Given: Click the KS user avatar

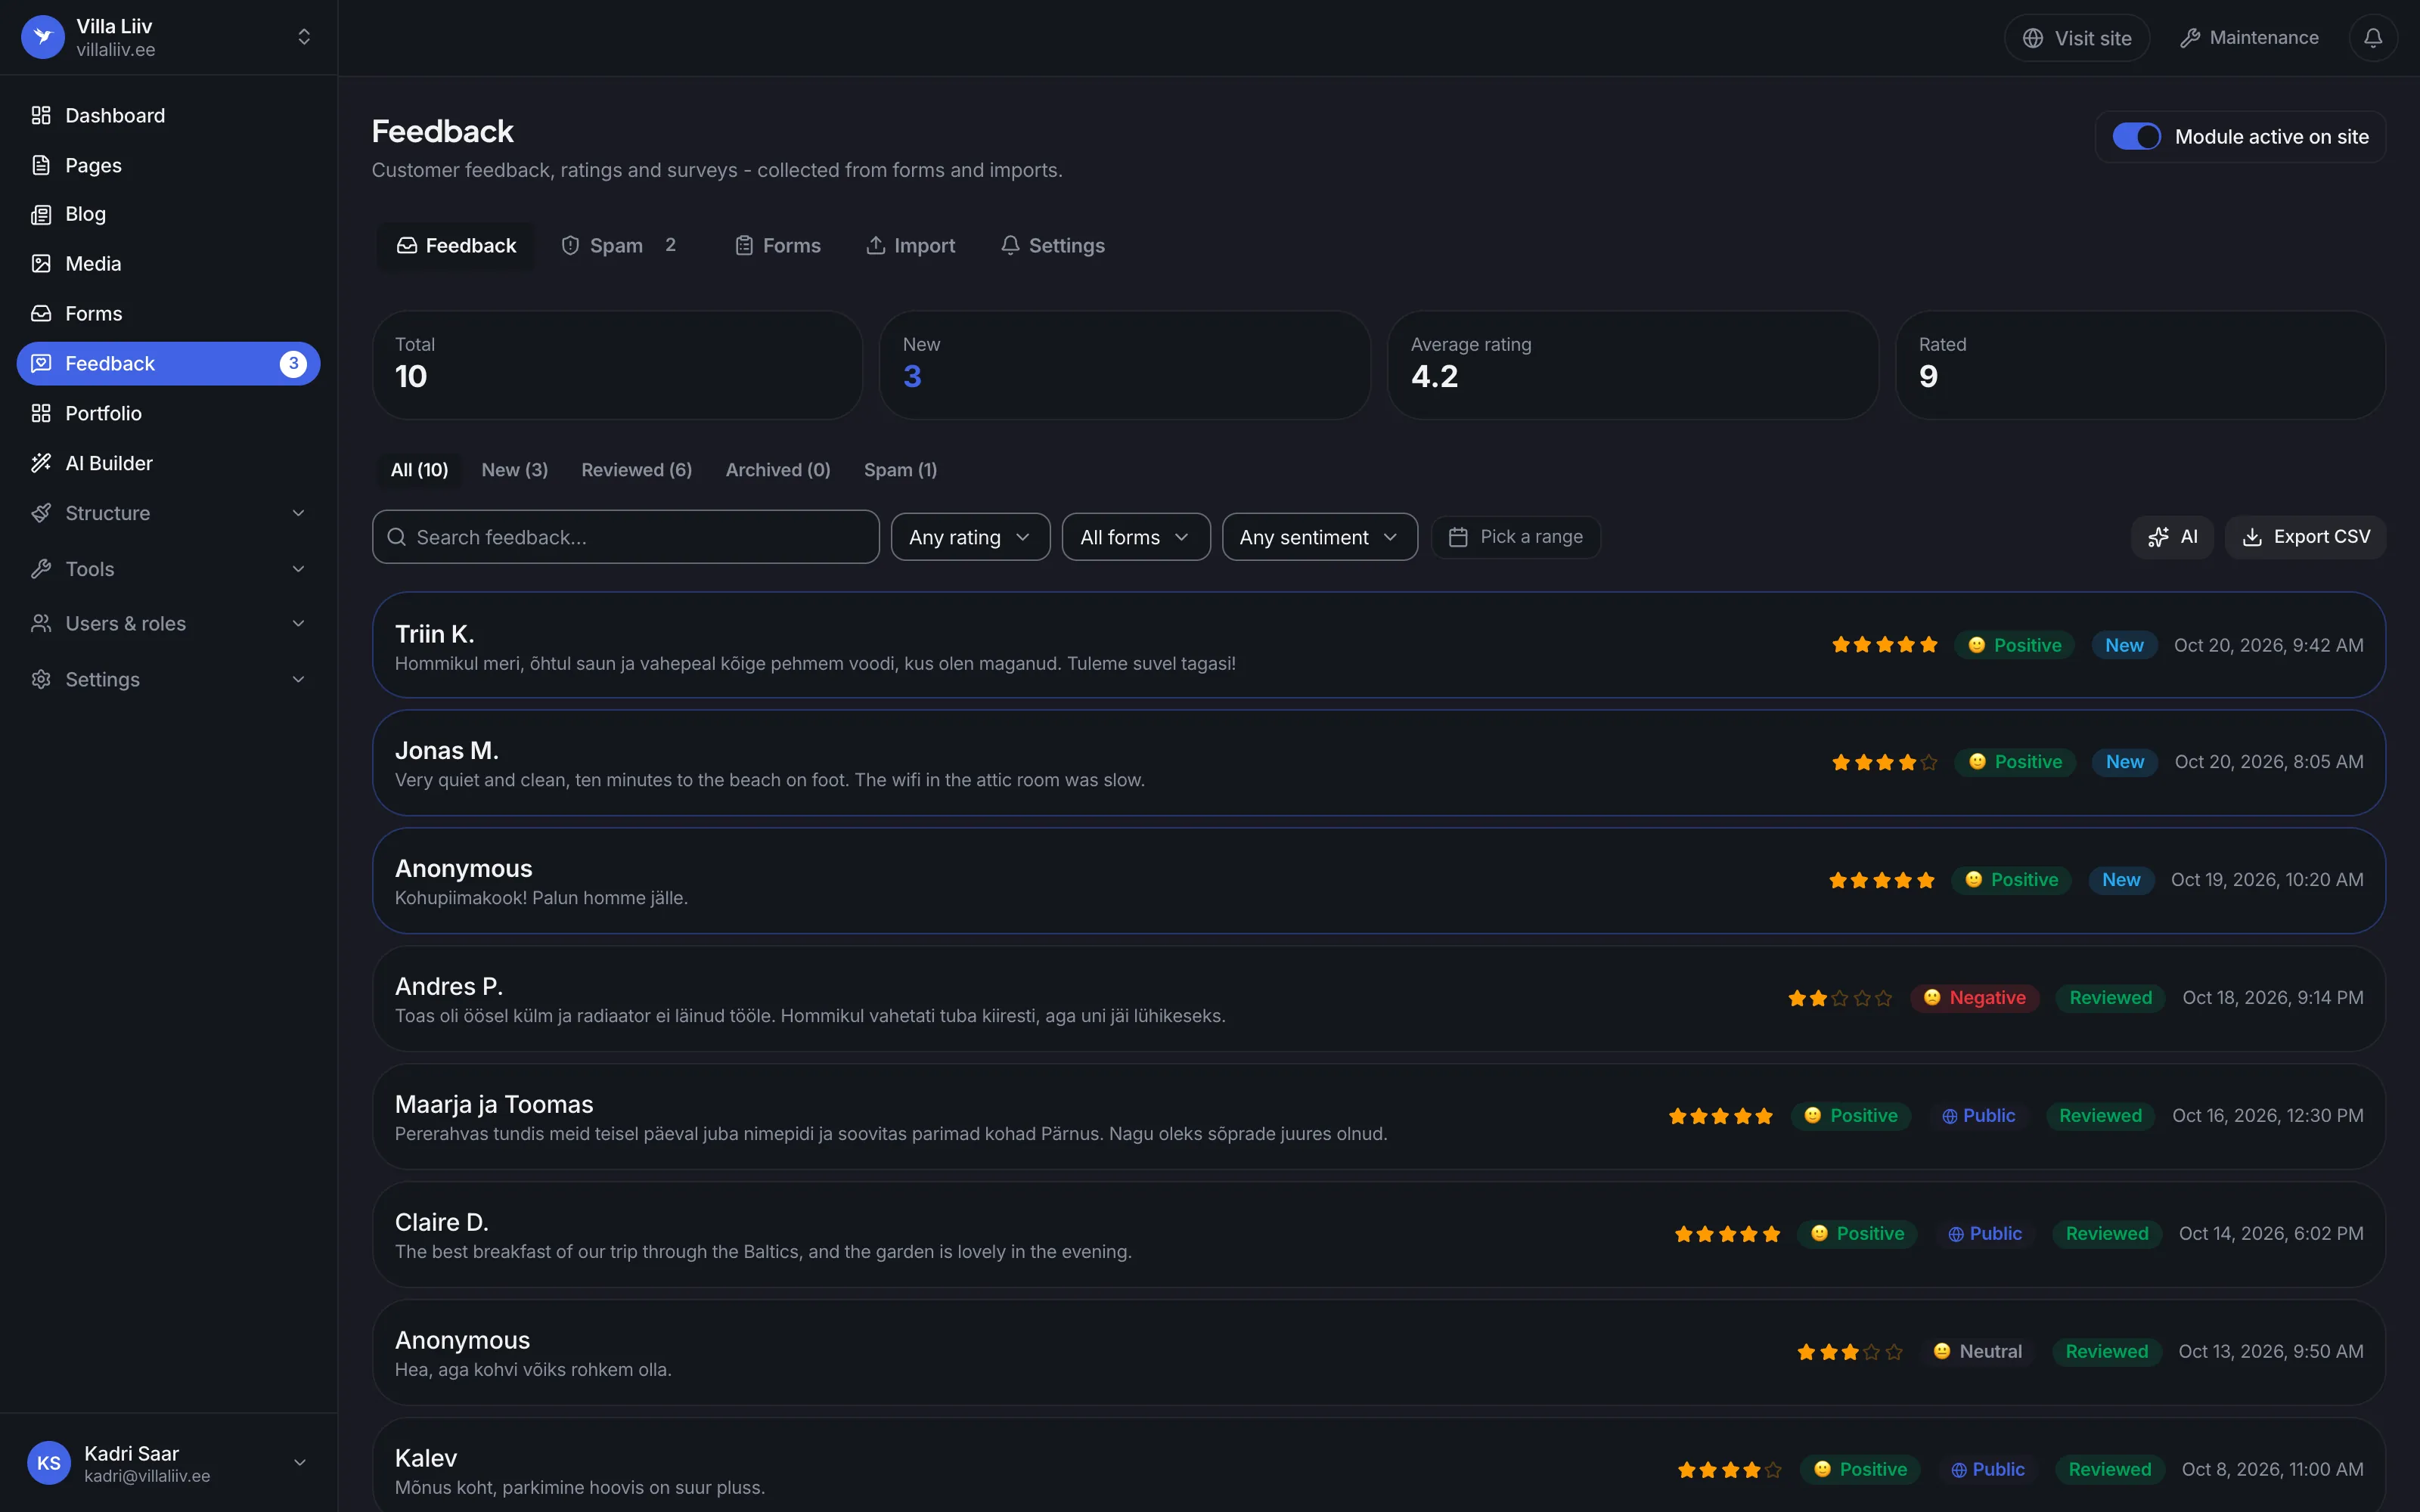Looking at the screenshot, I should pos(49,1463).
